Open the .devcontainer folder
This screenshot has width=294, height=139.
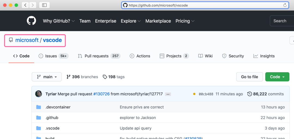pyautogui.click(x=58, y=107)
